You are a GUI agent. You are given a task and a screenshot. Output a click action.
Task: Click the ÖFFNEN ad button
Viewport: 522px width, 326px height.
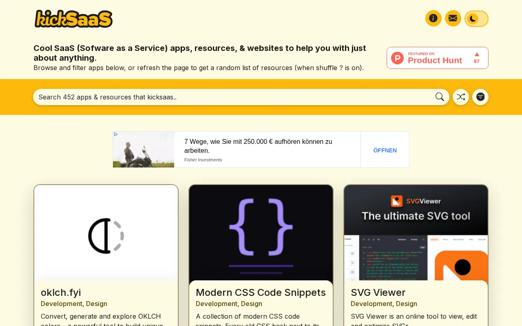[x=385, y=150]
